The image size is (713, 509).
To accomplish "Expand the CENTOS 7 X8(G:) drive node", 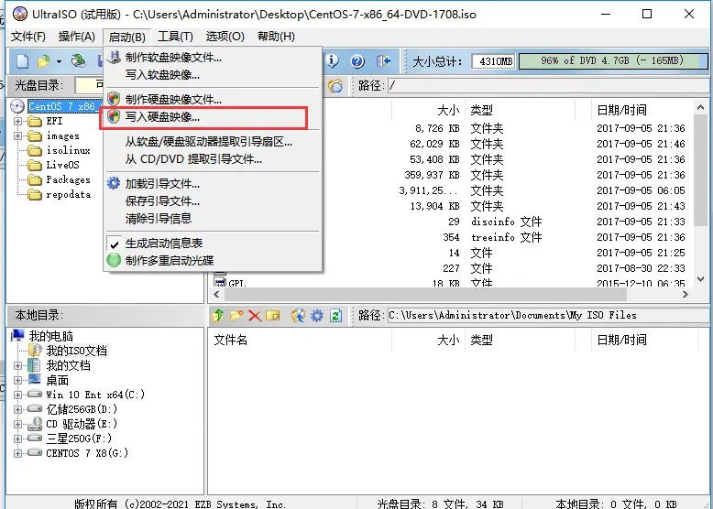I will tap(17, 453).
